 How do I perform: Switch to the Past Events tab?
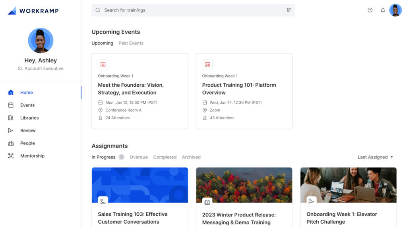[131, 43]
